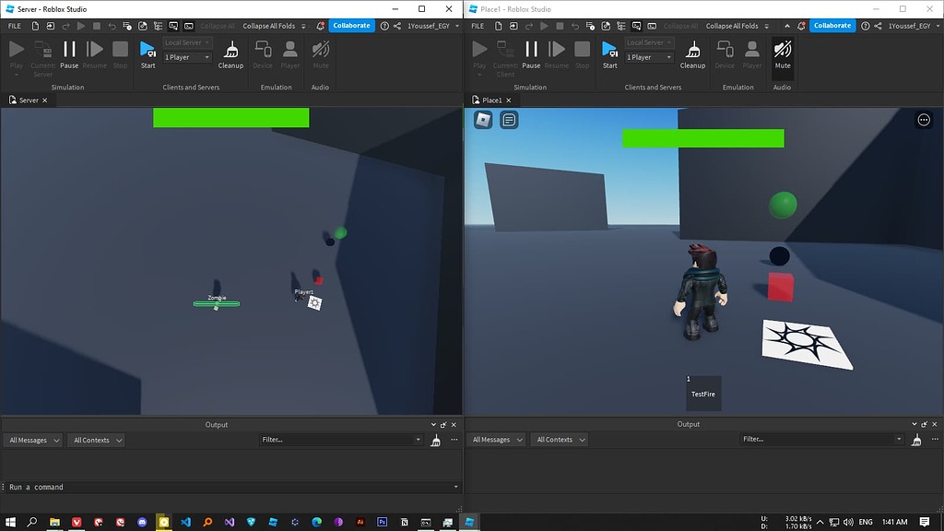Click Start under Clients and Servers in Place1
This screenshot has height=531, width=944.
pos(609,55)
